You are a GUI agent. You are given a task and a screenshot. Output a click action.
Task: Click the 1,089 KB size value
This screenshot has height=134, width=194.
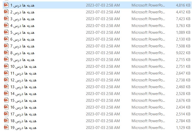(x=183, y=32)
